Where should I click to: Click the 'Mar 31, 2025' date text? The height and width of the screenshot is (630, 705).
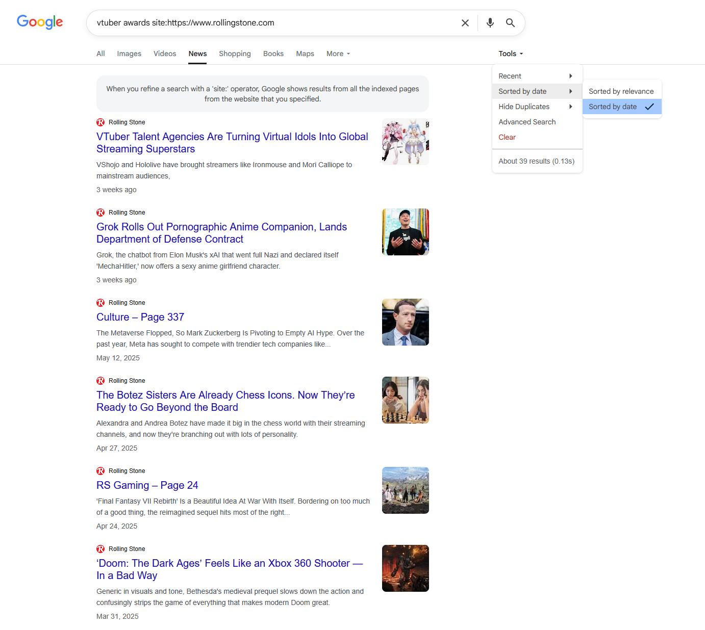pyautogui.click(x=117, y=616)
